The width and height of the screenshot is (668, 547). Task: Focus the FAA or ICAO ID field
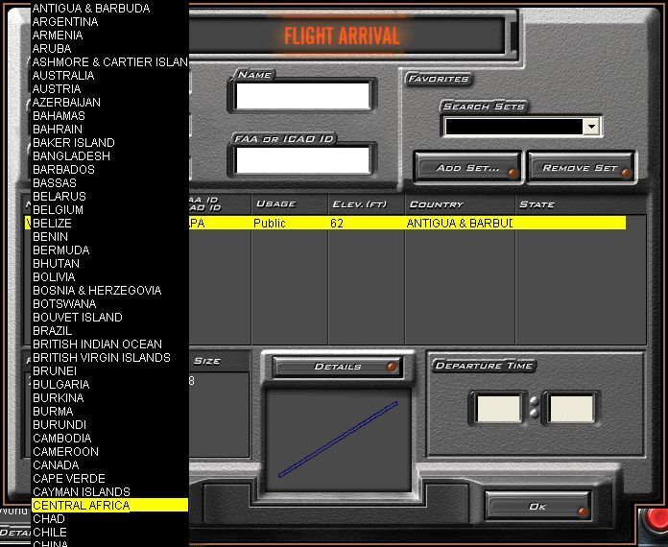[302, 159]
